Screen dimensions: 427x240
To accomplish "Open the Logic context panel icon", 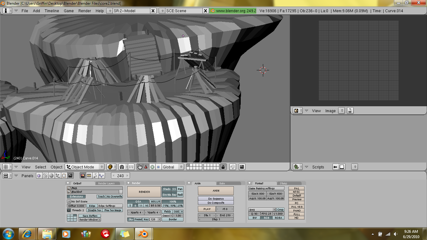I will (39, 176).
